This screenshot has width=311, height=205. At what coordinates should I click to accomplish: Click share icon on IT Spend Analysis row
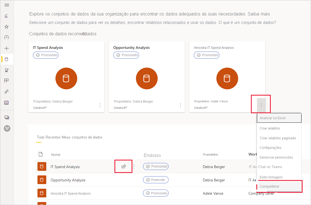tap(124, 166)
